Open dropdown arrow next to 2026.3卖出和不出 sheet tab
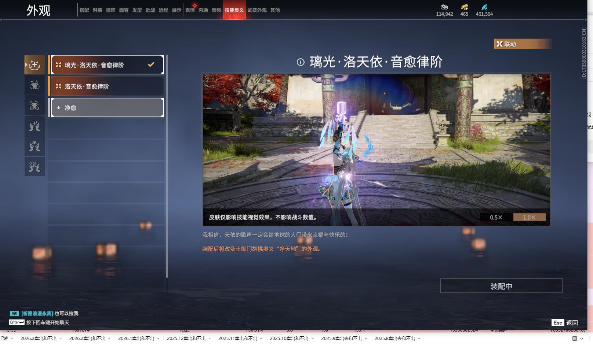The height and width of the screenshot is (344, 593). pyautogui.click(x=61, y=339)
